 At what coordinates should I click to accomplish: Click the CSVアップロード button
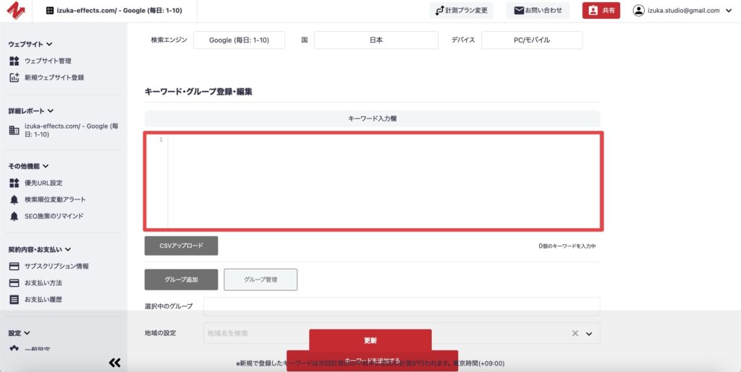coord(181,246)
